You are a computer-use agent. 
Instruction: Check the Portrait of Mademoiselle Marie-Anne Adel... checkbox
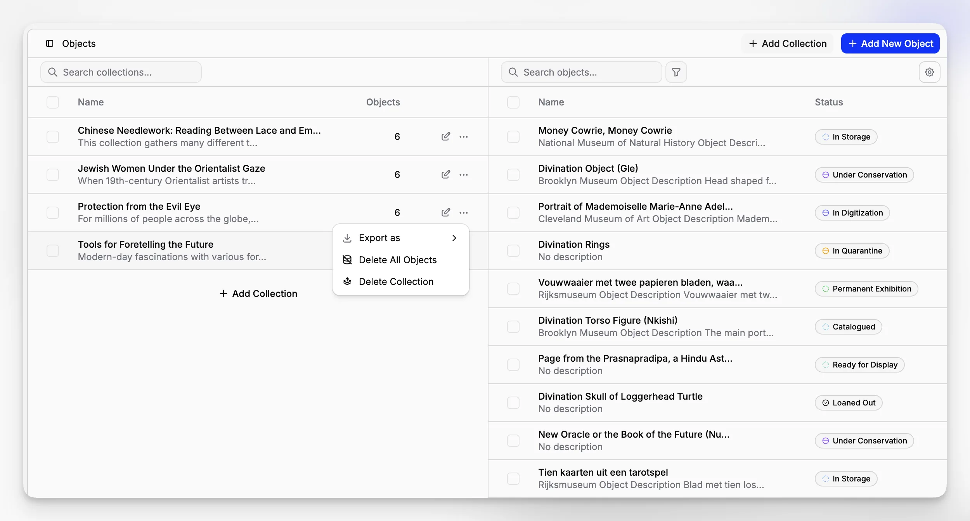coord(513,213)
